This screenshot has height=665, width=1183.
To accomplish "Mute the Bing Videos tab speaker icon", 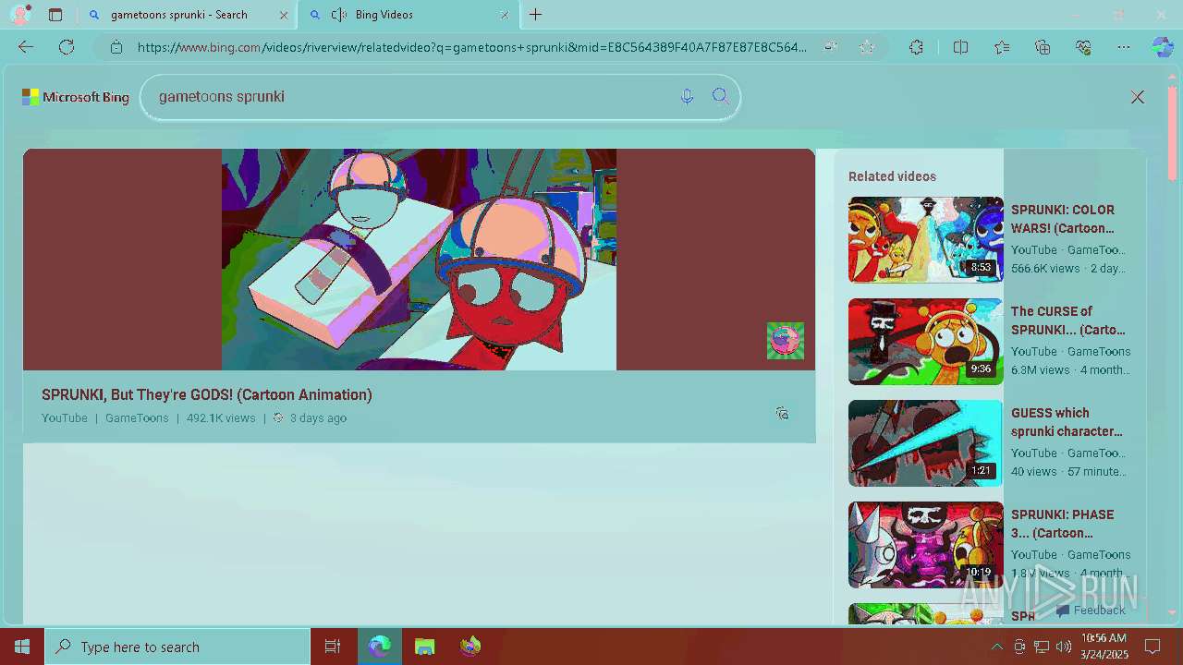I will click(x=339, y=15).
